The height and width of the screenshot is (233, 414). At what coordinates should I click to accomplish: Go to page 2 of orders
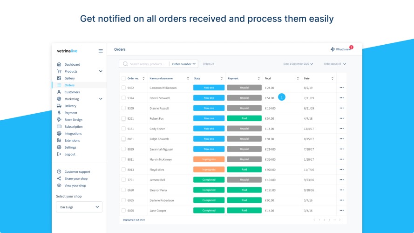tap(325, 220)
